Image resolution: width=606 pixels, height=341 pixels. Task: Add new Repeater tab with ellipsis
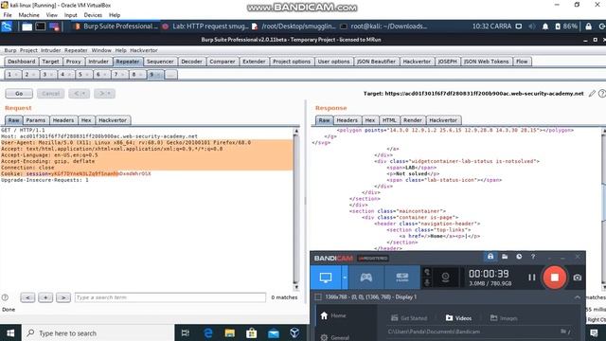tap(170, 74)
